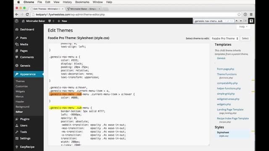
Task: Close the Edit Themes tab
Action: [63, 9]
